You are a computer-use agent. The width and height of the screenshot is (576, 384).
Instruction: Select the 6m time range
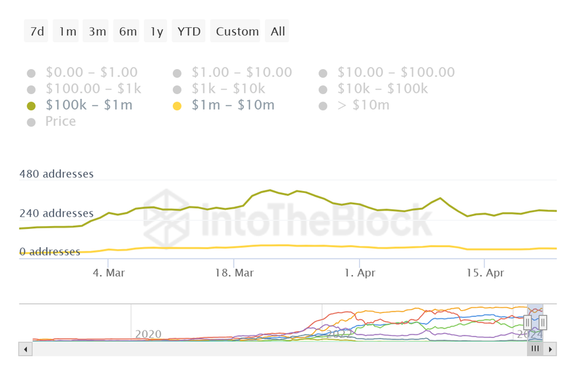pyautogui.click(x=127, y=31)
